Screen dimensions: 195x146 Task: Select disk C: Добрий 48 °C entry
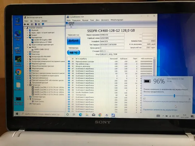coord(71,25)
